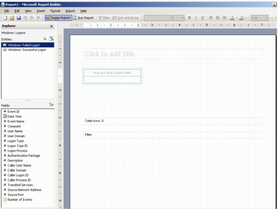The image size is (278, 209).
Task: Undo the last action in toolbar
Action: tap(25, 18)
